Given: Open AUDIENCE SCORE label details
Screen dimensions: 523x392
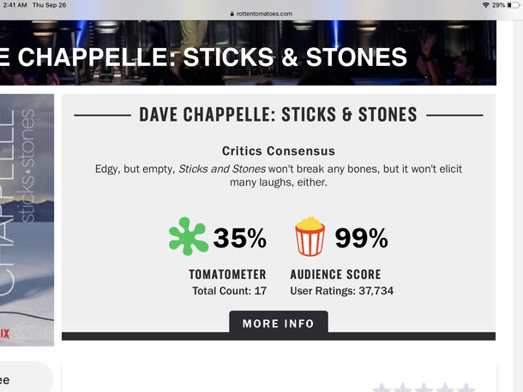Looking at the screenshot, I should tap(335, 275).
